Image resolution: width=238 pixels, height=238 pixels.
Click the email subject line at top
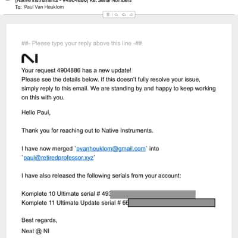(x=73, y=1)
